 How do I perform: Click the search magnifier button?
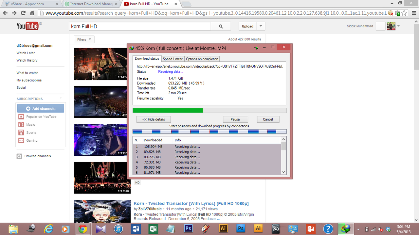click(221, 26)
